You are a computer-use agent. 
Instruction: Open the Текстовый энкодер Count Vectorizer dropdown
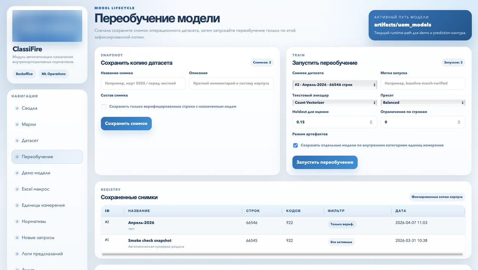pyautogui.click(x=335, y=103)
